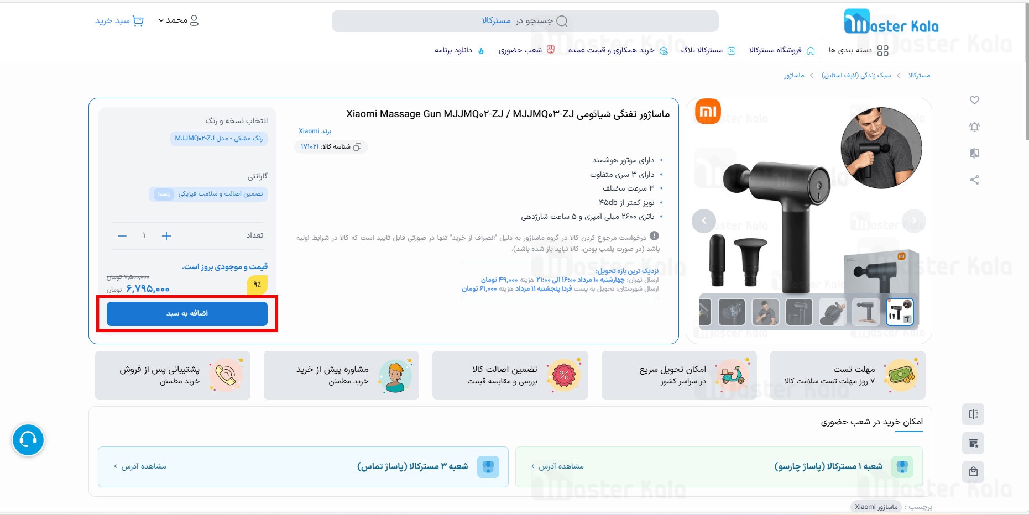Copy product ID with the شناسه کالا icon
The image size is (1029, 515).
(357, 146)
